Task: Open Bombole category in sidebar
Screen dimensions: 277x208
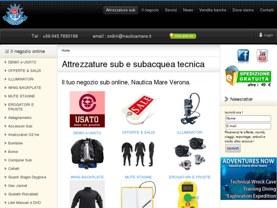Action: tap(15, 143)
